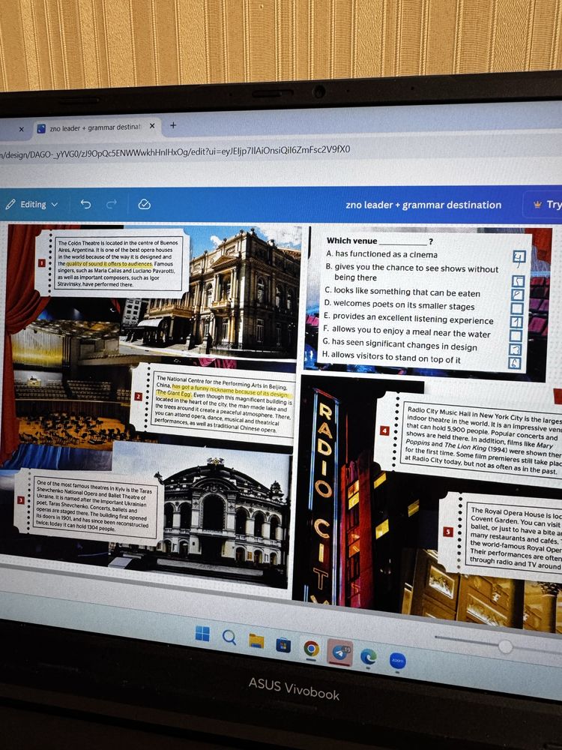Click empty answer box for option D
562x750 pixels.
(516, 308)
